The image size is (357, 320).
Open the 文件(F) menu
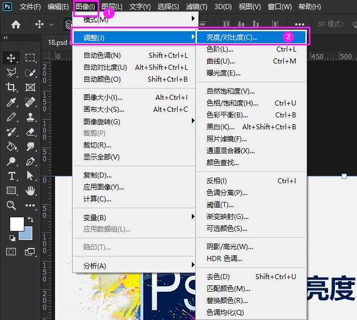(x=30, y=7)
